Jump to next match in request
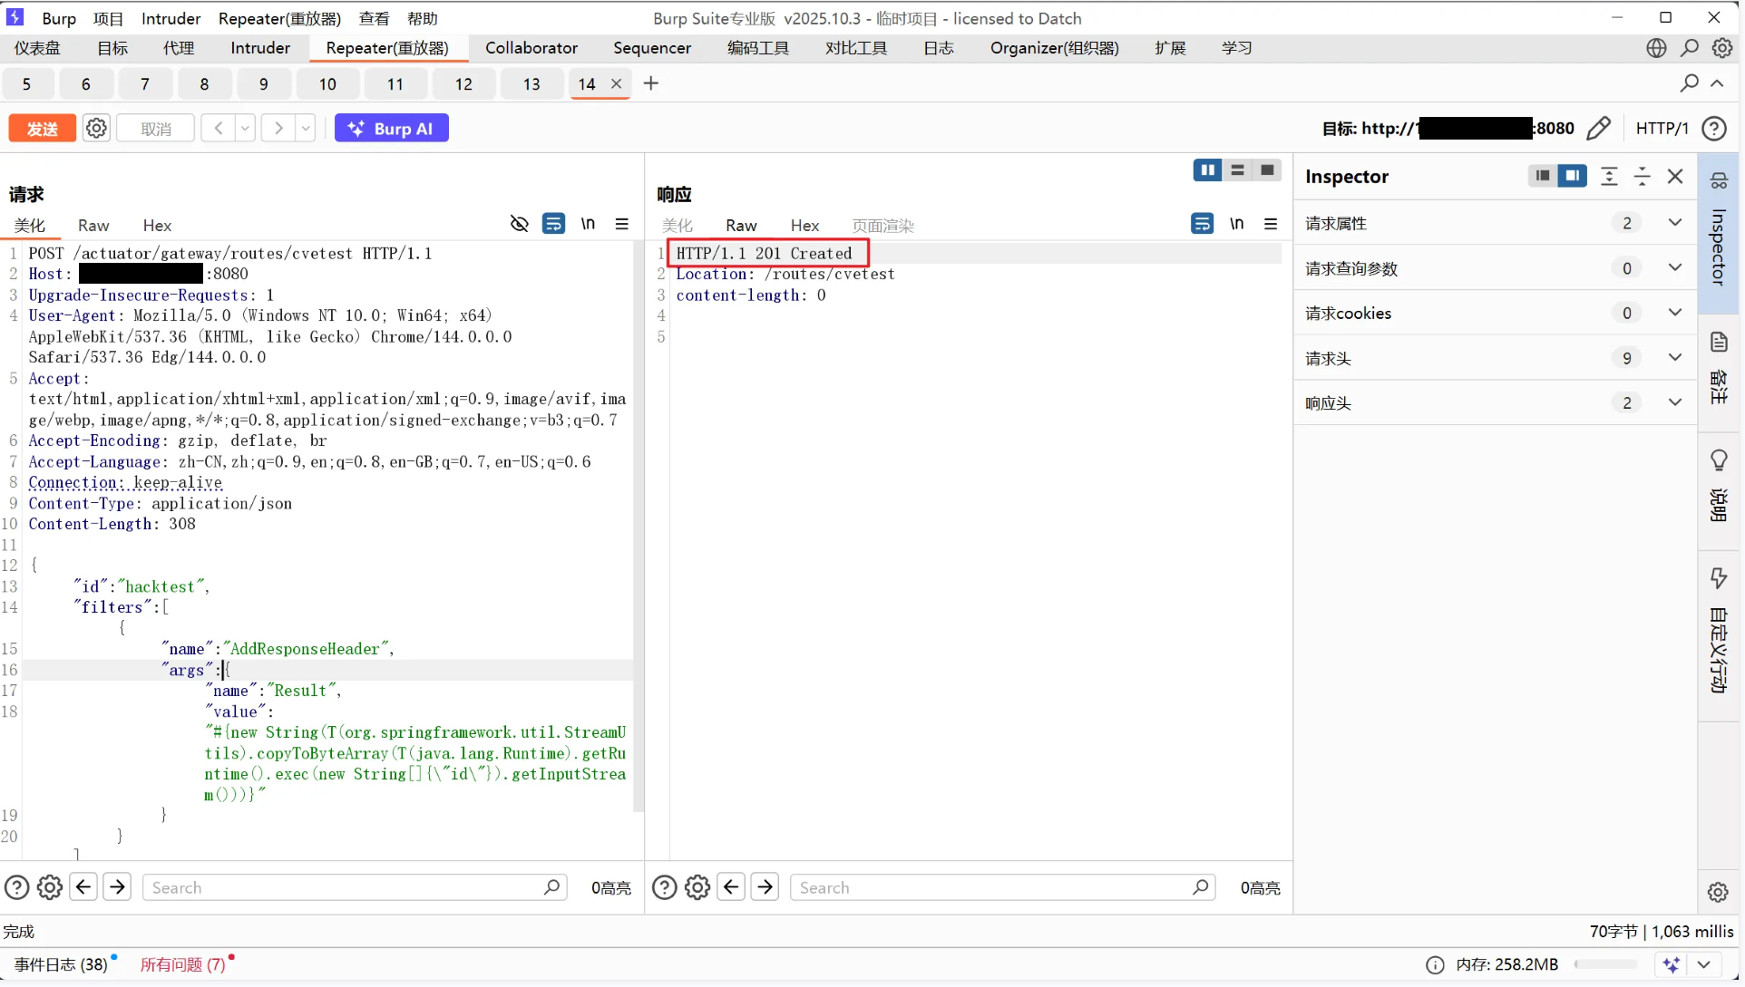The image size is (1745, 987). pyautogui.click(x=118, y=887)
